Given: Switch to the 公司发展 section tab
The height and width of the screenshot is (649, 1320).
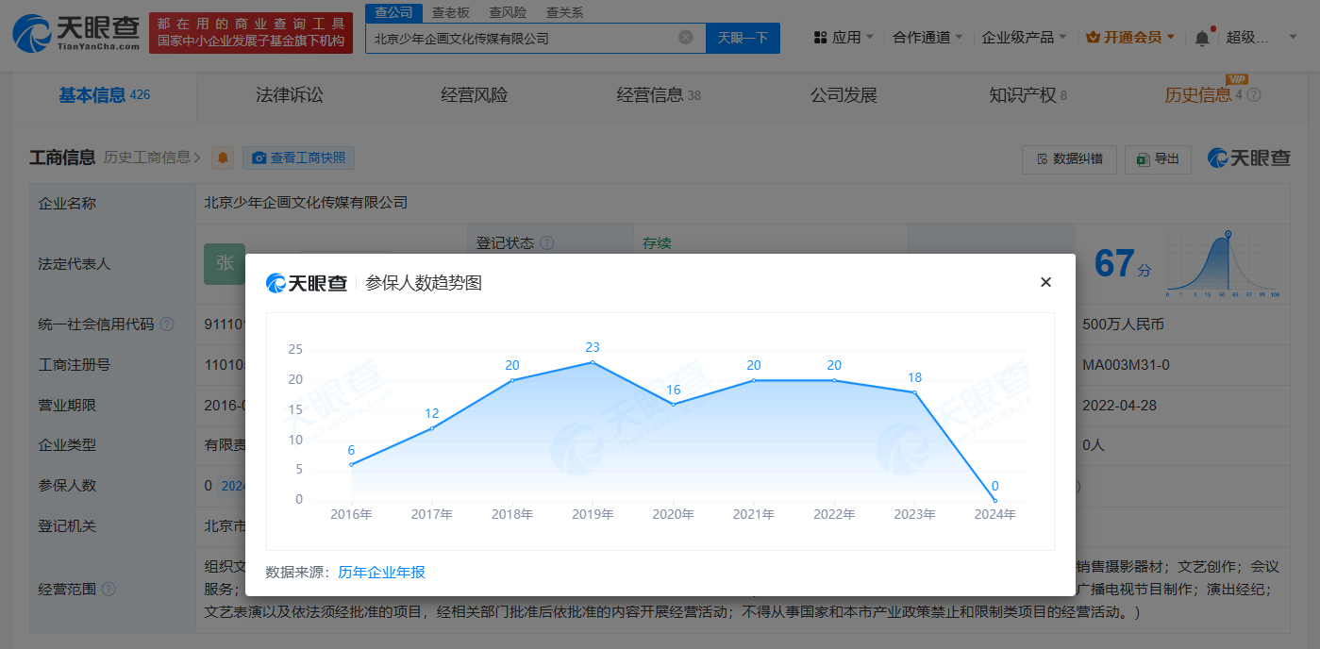Looking at the screenshot, I should click(844, 95).
